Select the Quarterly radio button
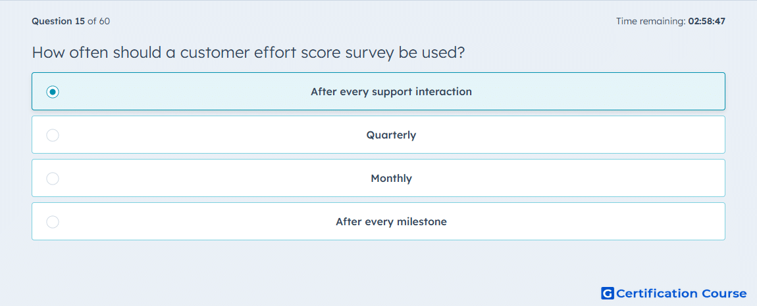Viewport: 757px width, 306px height. coord(53,135)
